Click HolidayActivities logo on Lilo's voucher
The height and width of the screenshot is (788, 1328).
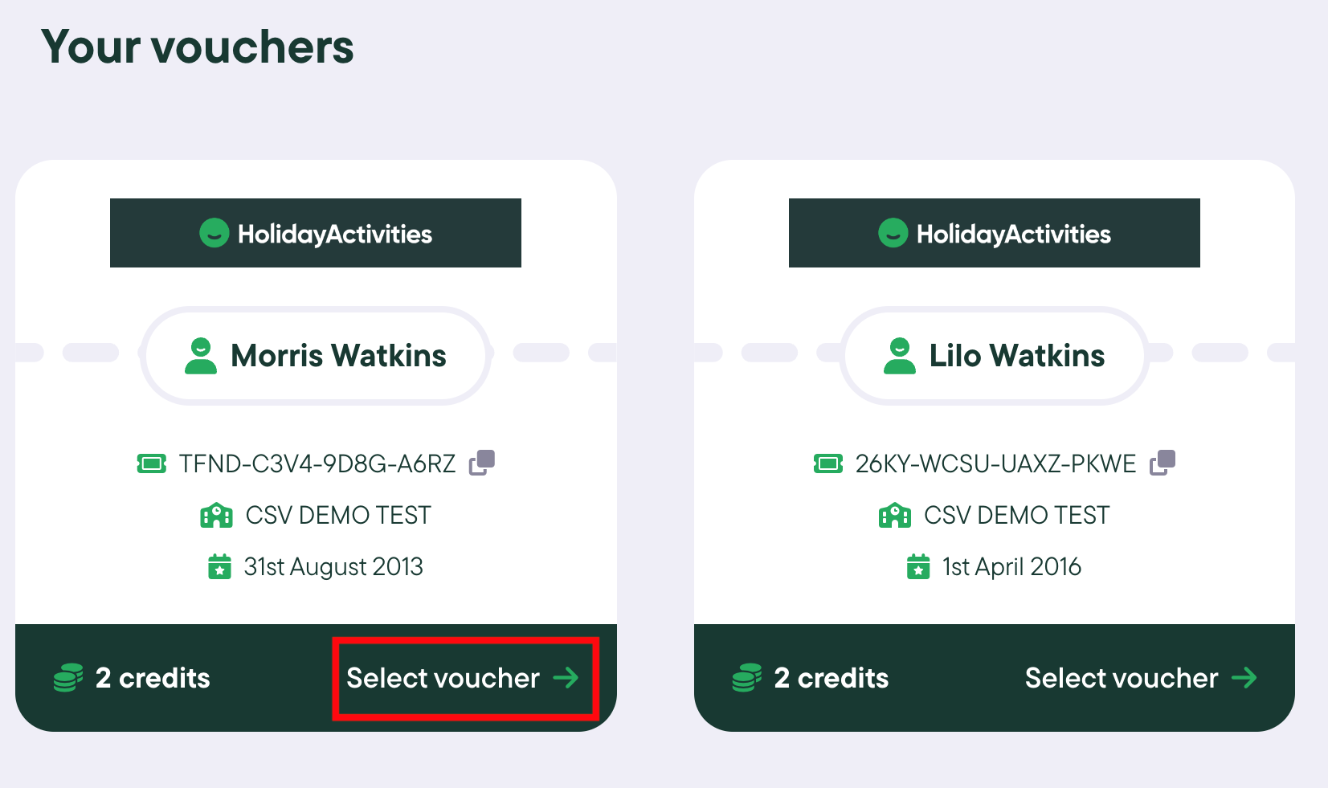coord(995,233)
